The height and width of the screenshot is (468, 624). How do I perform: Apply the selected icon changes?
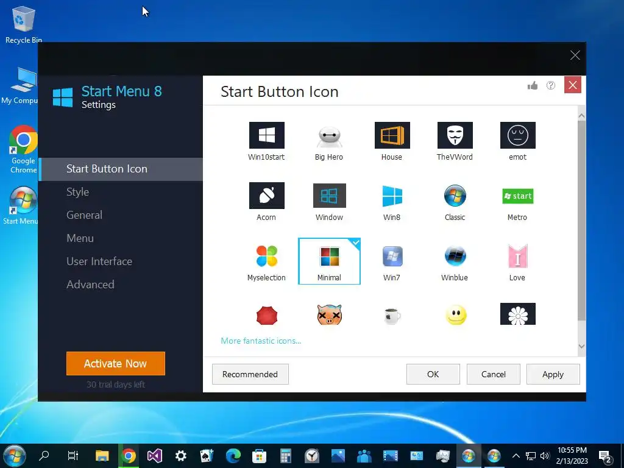(553, 374)
